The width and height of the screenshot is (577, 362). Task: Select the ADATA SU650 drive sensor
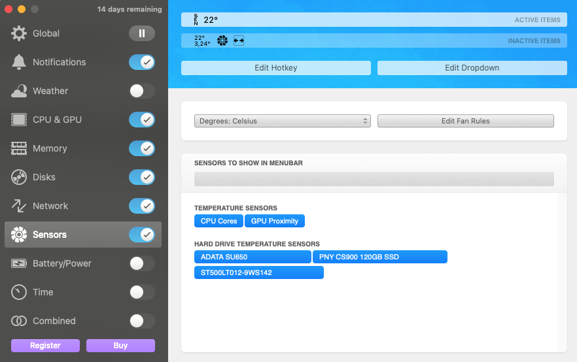point(253,257)
